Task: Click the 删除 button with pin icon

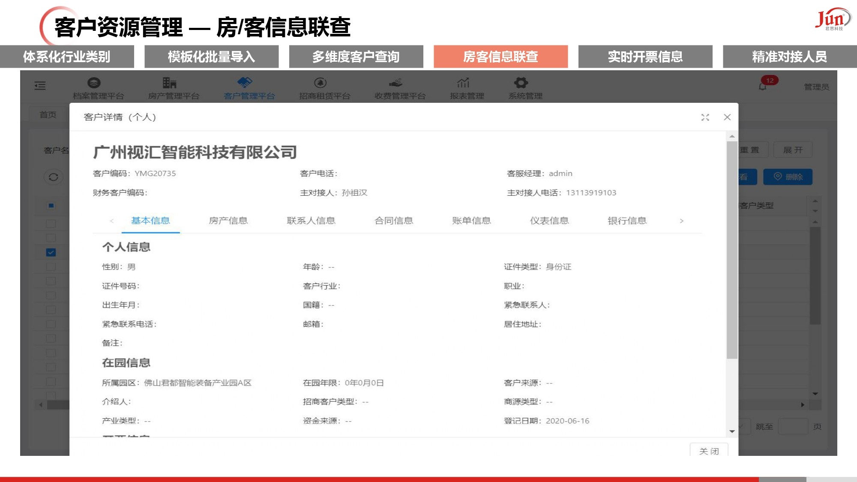Action: pyautogui.click(x=788, y=177)
